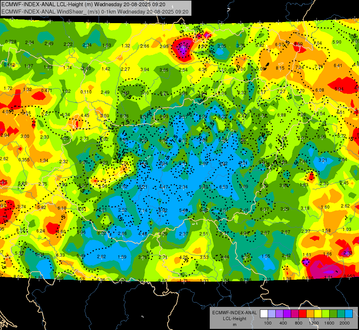
Task: Click the teal legend color swatch
Action: [341, 314]
